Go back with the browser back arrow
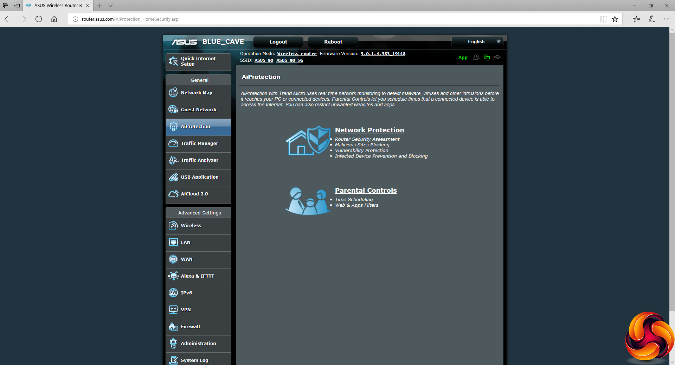 click(8, 19)
